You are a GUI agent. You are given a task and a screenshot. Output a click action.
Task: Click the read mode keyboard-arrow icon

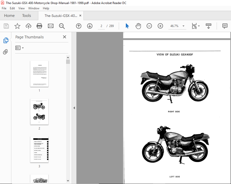pos(209,26)
